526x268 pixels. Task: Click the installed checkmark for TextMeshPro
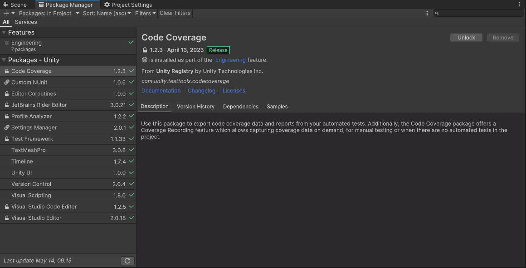coord(131,150)
